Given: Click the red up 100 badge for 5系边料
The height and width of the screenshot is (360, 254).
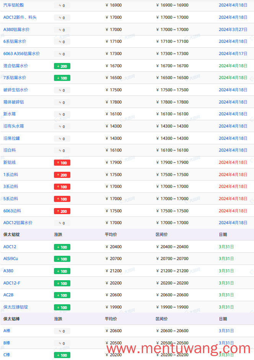Looking at the screenshot, I should [x=62, y=199].
